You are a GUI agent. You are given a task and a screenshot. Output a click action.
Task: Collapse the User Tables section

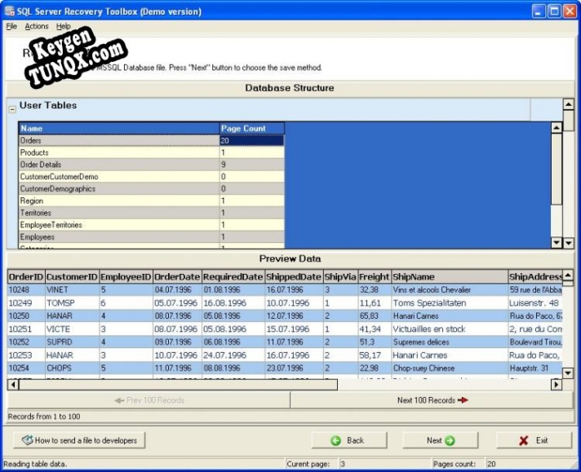pyautogui.click(x=12, y=109)
